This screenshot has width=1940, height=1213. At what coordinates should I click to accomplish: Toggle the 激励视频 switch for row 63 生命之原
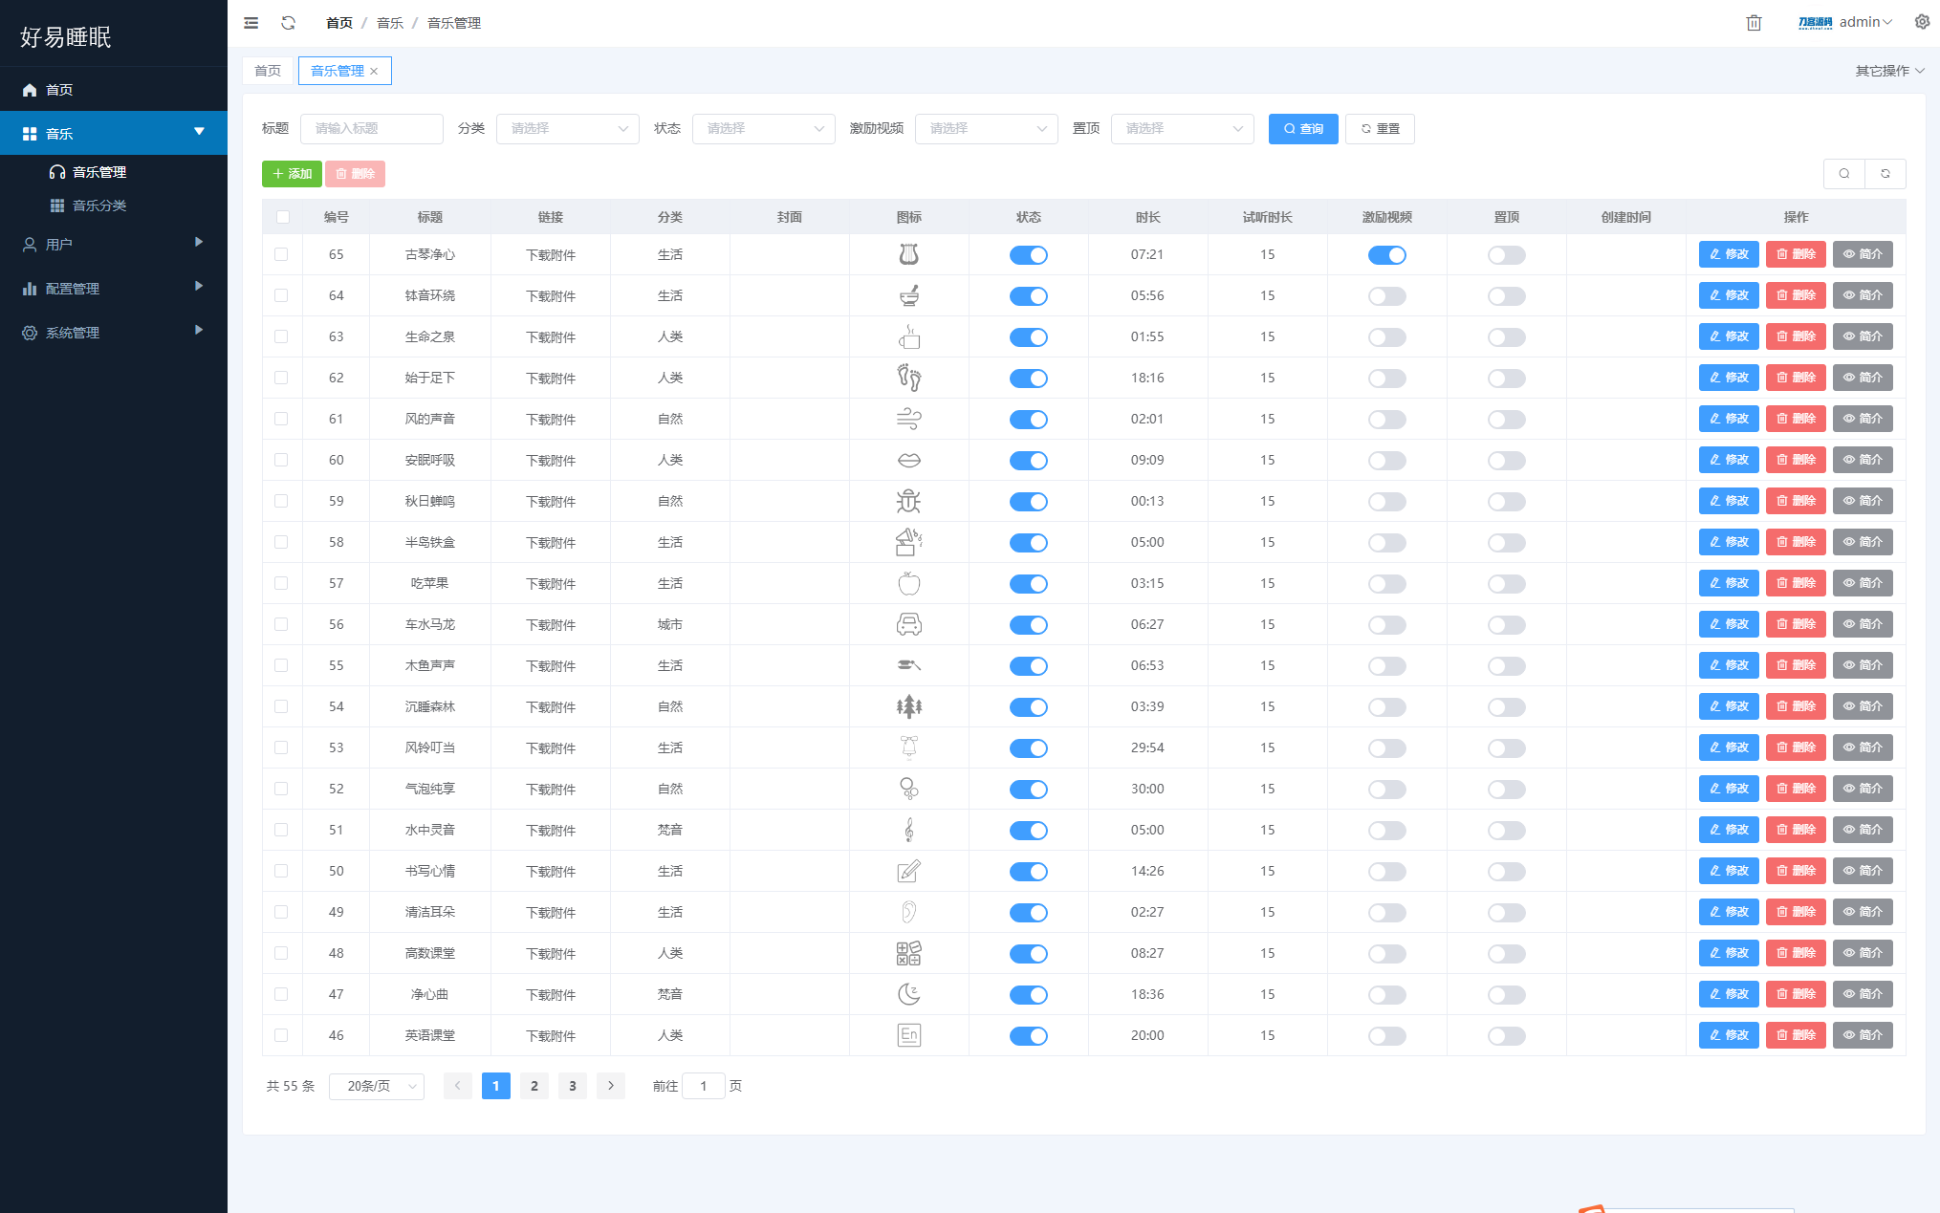point(1386,336)
